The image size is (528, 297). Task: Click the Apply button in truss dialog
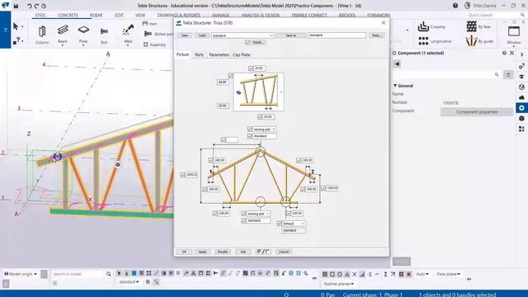[202, 252]
